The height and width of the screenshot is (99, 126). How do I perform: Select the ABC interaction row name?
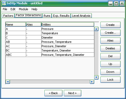16,55
